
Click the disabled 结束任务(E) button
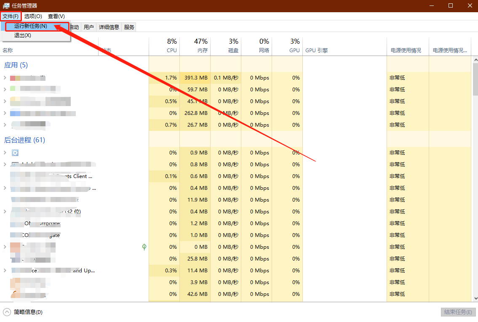tap(458, 312)
